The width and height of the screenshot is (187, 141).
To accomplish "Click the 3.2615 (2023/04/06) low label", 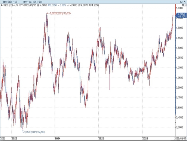I will coord(34,132).
